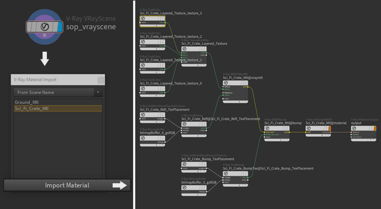
Task: Click V-Ray icon on Sci_Fi_Crate_Bump_TexPlacement node
Action: pos(184,164)
